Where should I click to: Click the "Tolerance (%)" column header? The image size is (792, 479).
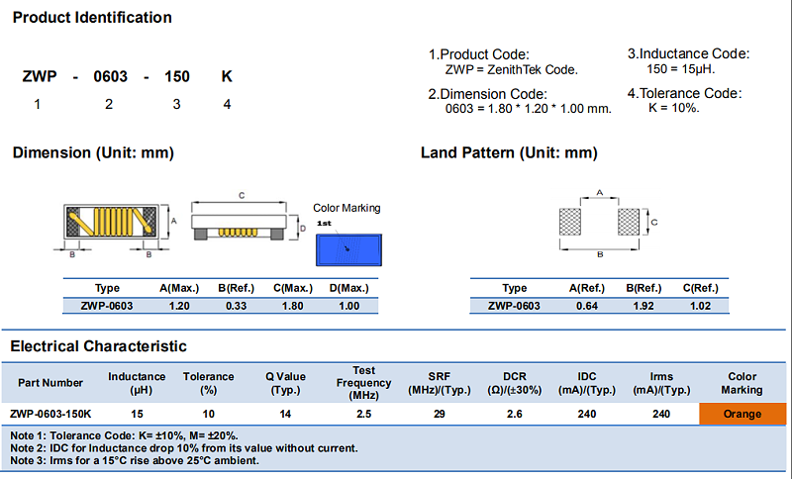[x=208, y=383]
